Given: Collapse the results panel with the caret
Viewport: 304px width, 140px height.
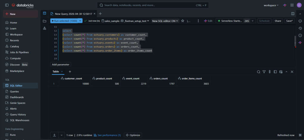Looking at the screenshot, I should [286, 72].
